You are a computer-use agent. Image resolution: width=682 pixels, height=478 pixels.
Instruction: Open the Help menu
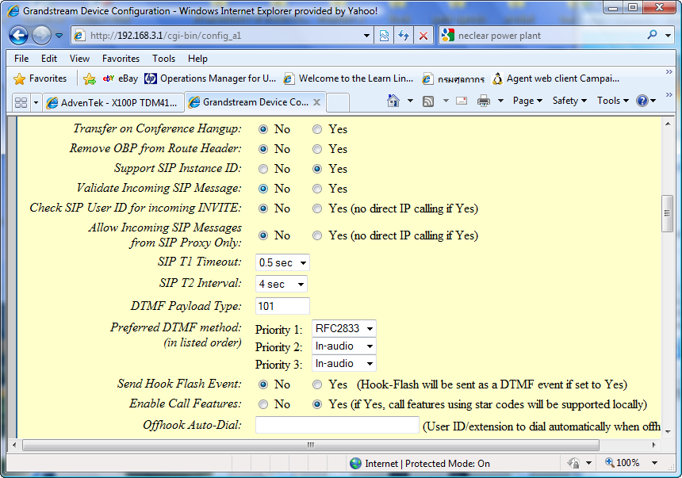click(x=197, y=59)
